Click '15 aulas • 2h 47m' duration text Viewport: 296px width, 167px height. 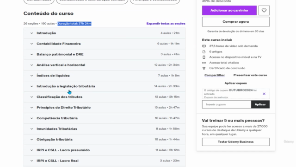167,107
